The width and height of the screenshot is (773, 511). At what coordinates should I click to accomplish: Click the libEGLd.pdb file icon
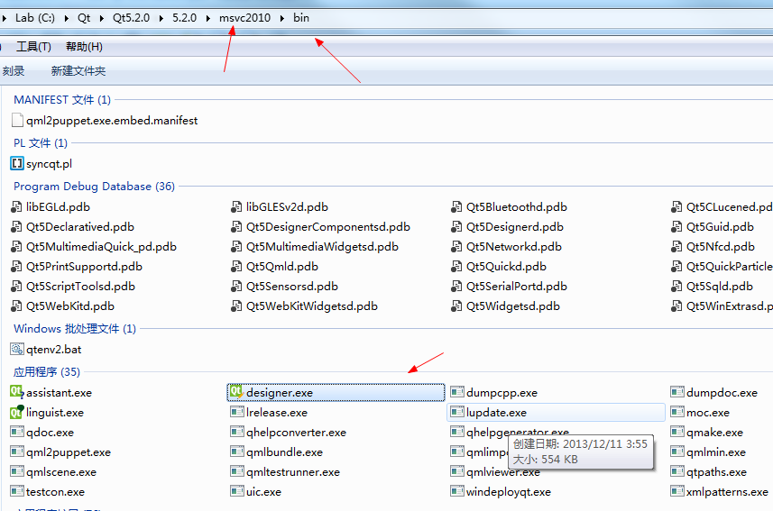(x=17, y=207)
